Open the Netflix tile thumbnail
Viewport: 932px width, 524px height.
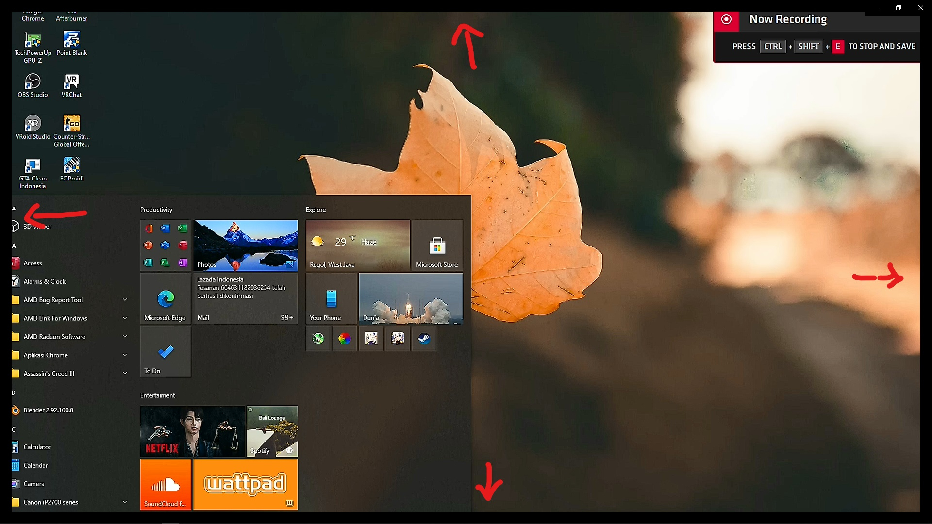tap(192, 431)
